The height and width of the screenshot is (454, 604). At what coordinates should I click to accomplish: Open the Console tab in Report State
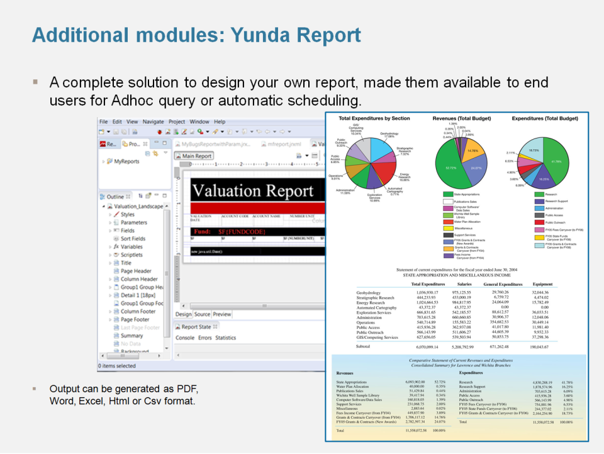[185, 338]
